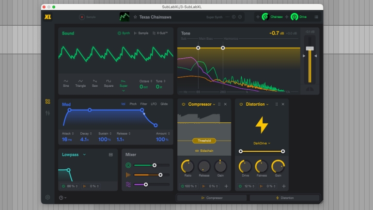Switch to Synth sound mode
373x210 pixels.
(124, 33)
